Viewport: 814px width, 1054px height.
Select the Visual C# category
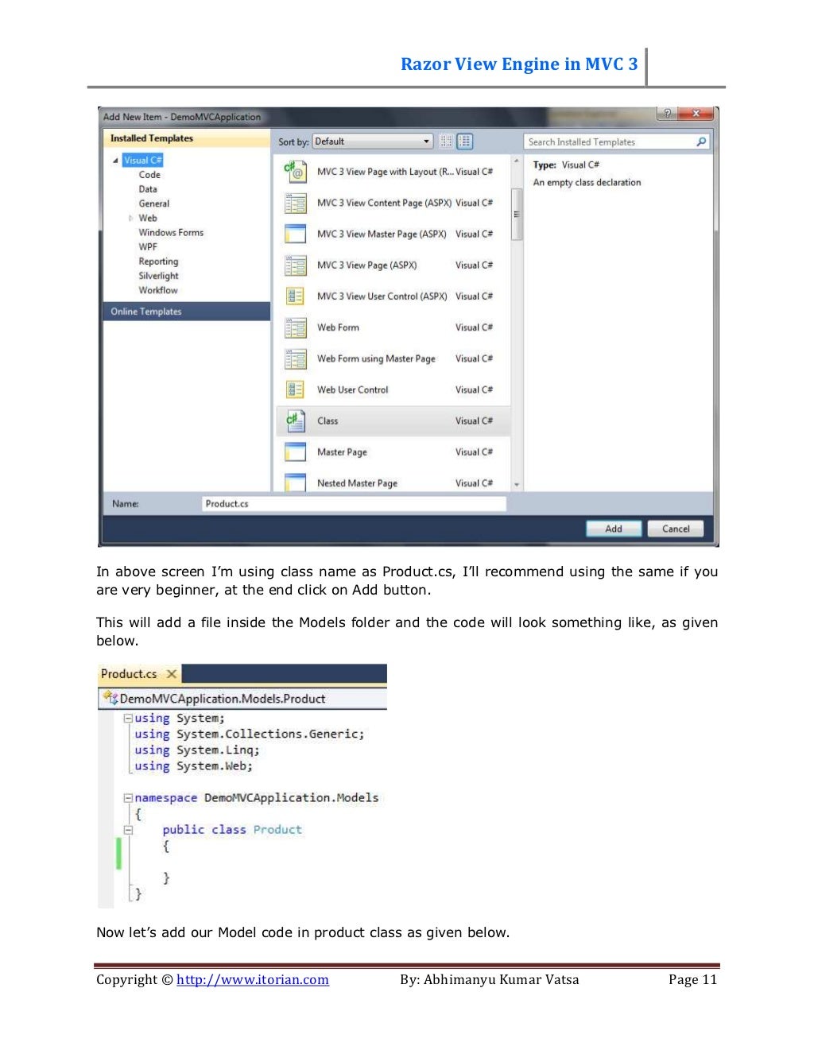pos(143,160)
